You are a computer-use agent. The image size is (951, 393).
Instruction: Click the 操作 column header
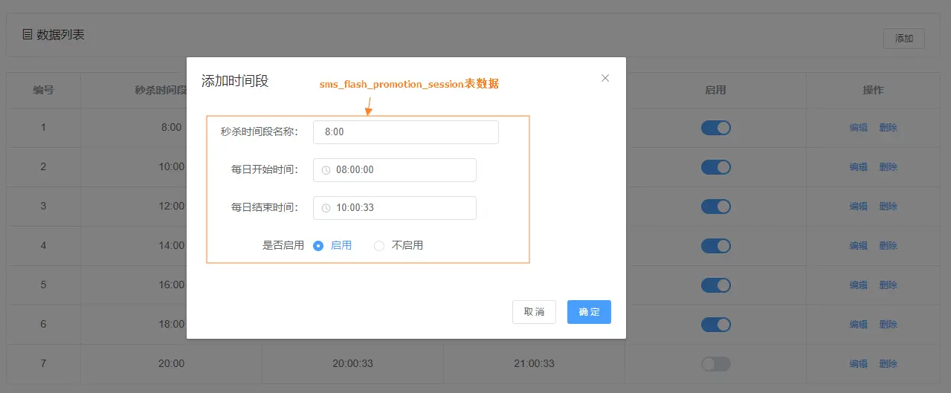pos(873,90)
